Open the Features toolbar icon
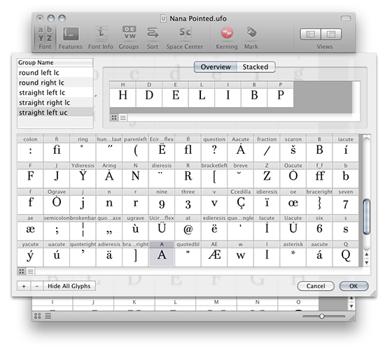Screen dimensions: 390x349 pos(71,38)
